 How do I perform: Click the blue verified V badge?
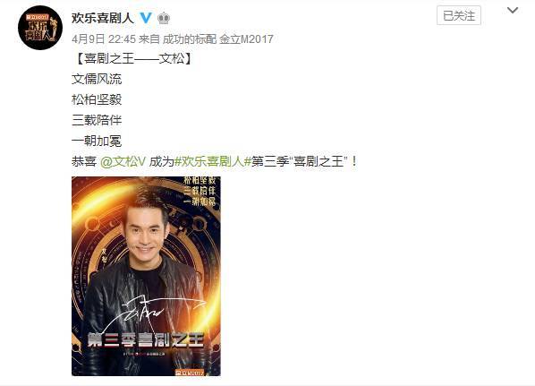[146, 18]
